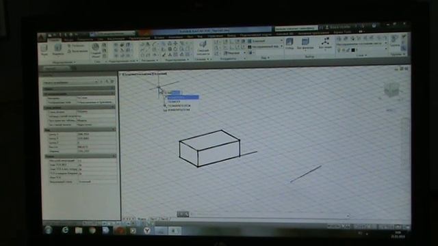Switch to the Визуализация ribbon tab
This screenshot has width=438, height=246.
(116, 38)
